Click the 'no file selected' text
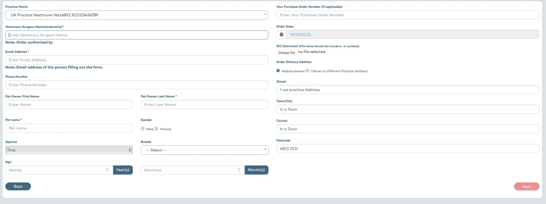Viewport: 546px width, 204px height. coord(312,52)
